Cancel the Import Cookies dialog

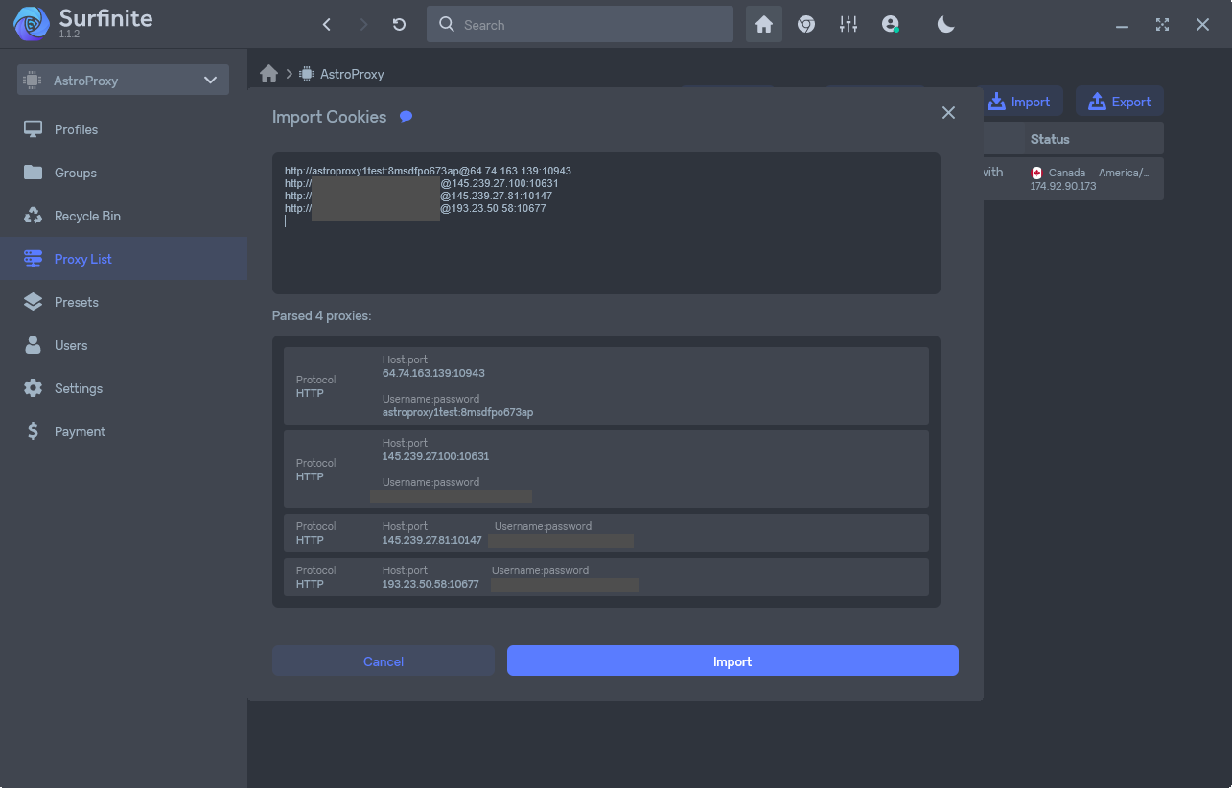[384, 661]
